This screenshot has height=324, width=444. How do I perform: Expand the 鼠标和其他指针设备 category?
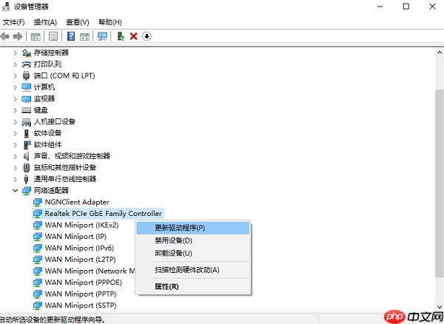coord(16,168)
